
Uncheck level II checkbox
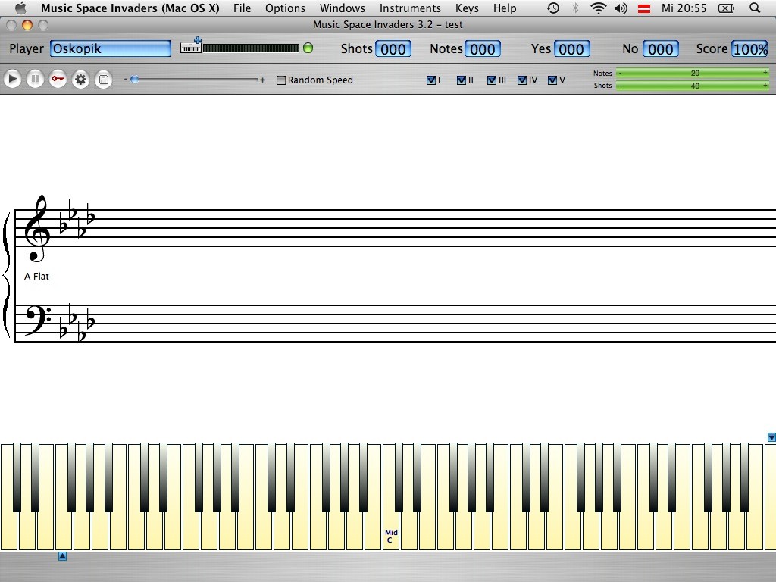click(x=462, y=80)
